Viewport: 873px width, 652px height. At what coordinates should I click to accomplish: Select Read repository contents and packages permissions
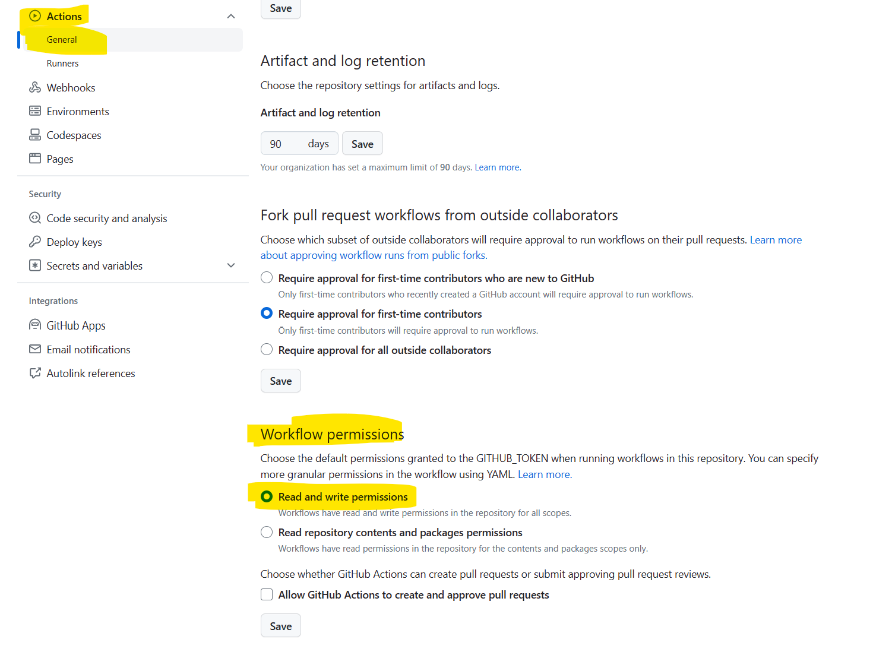[x=267, y=532]
